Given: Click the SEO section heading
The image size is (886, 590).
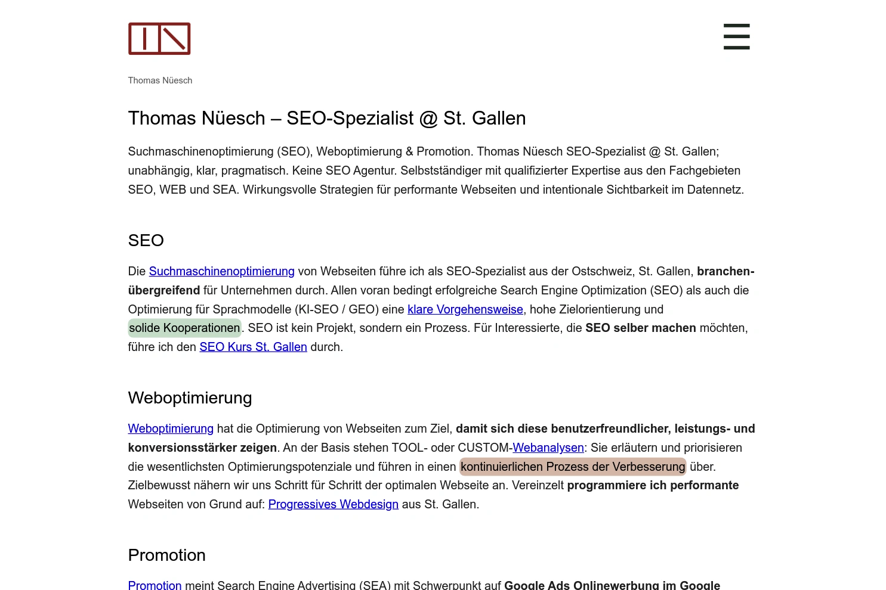Looking at the screenshot, I should [146, 241].
